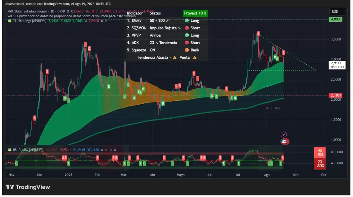The height and width of the screenshot is (197, 353).
Task: Click the RSI & ADX indicator emoji icon
Action: point(9,150)
